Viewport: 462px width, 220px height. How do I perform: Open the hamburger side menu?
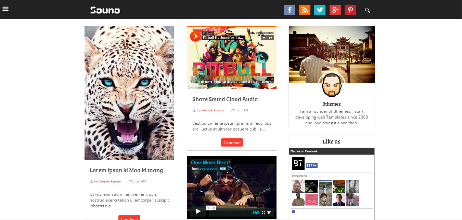[x=5, y=9]
